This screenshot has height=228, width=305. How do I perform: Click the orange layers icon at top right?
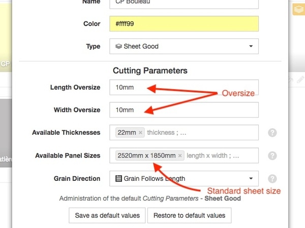coord(298,10)
